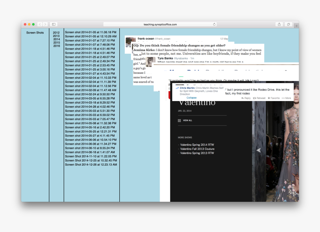Click the browser forward arrow
Screen dimensions: 320x232
46,24
